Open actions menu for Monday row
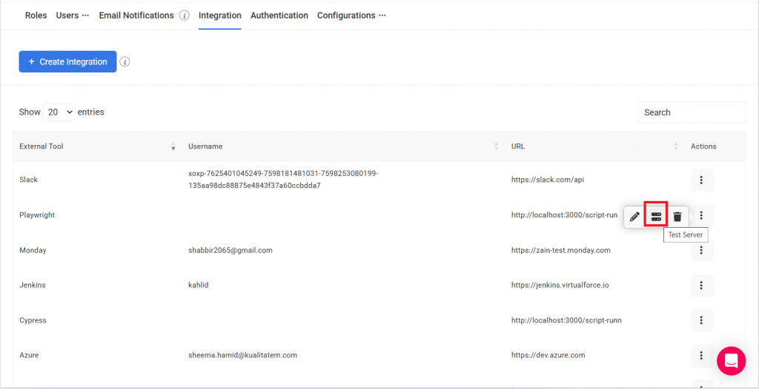The height and width of the screenshot is (389, 759). coord(702,250)
